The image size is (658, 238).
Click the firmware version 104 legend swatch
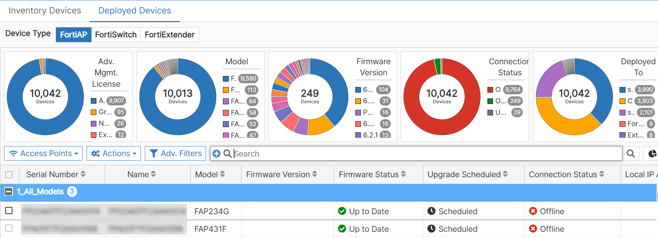click(358, 90)
